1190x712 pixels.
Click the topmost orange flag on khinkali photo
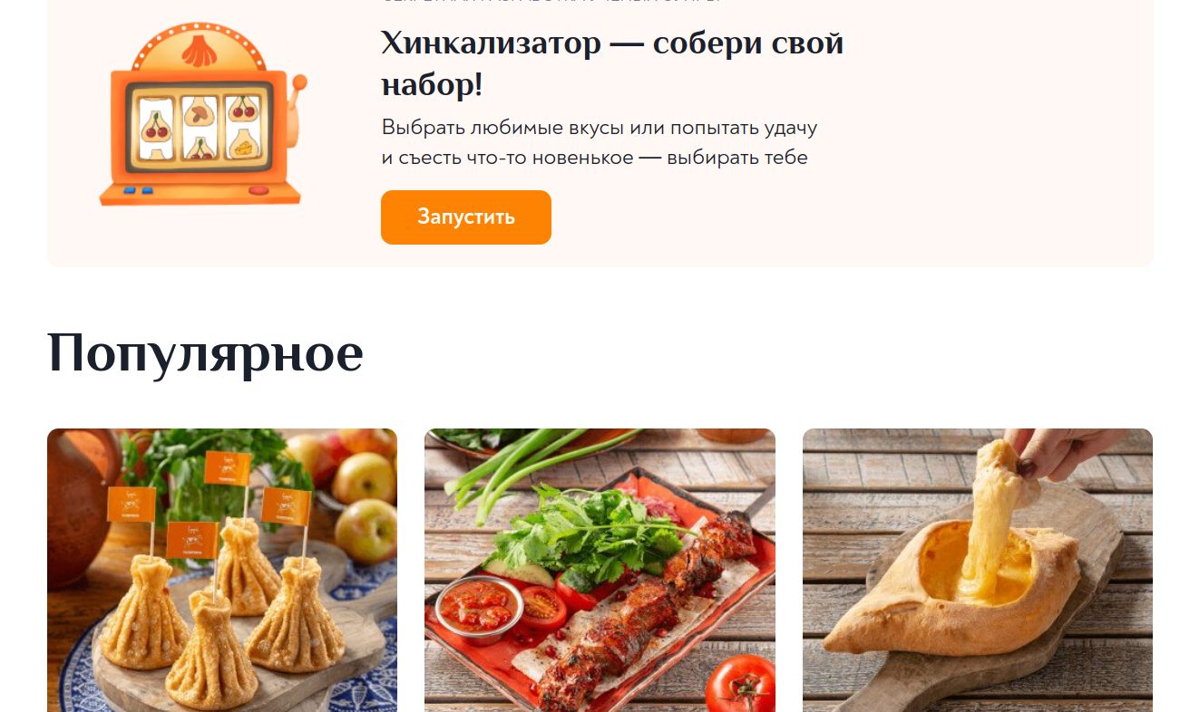pos(227,468)
